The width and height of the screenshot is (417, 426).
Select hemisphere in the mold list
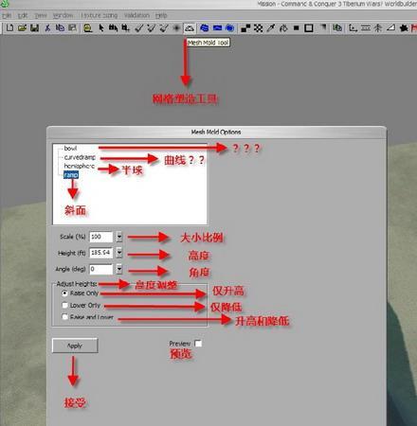click(79, 166)
